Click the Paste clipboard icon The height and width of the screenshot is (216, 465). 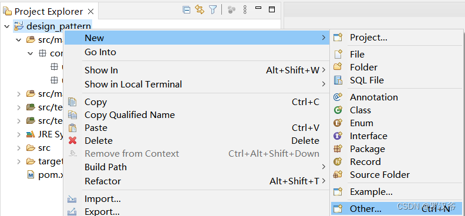72,128
